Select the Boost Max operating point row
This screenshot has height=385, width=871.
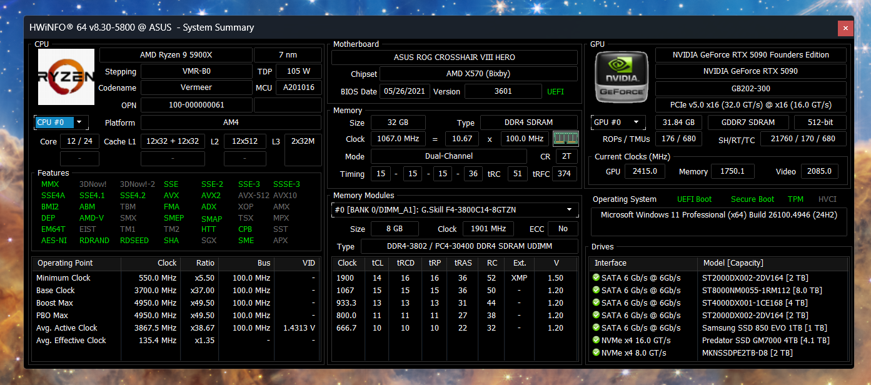coord(176,303)
